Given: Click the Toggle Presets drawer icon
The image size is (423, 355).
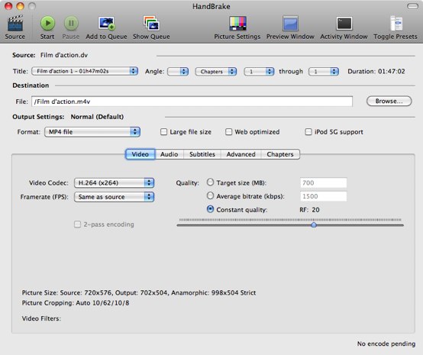Looking at the screenshot, I should pyautogui.click(x=396, y=24).
